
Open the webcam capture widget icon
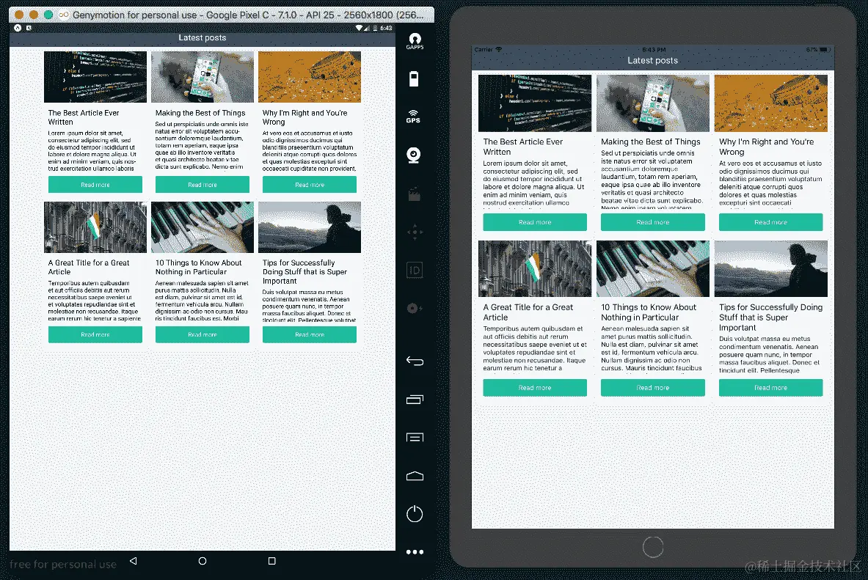click(414, 155)
